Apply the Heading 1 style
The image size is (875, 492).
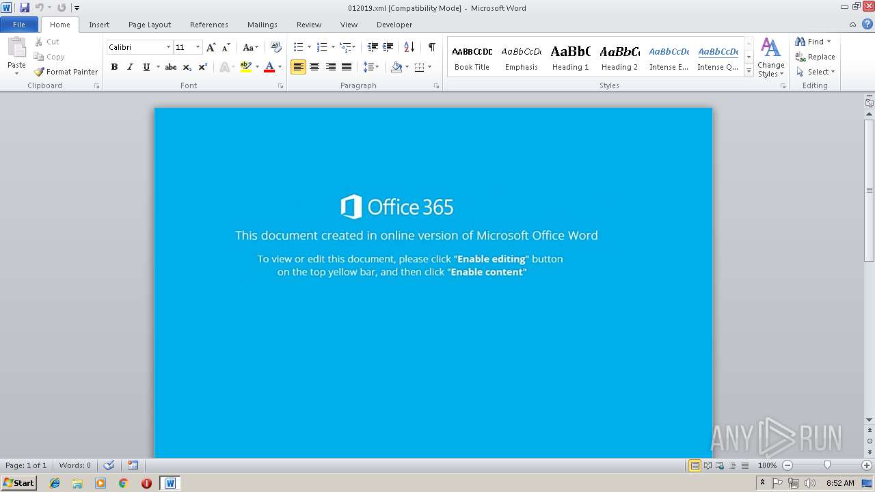pyautogui.click(x=571, y=57)
